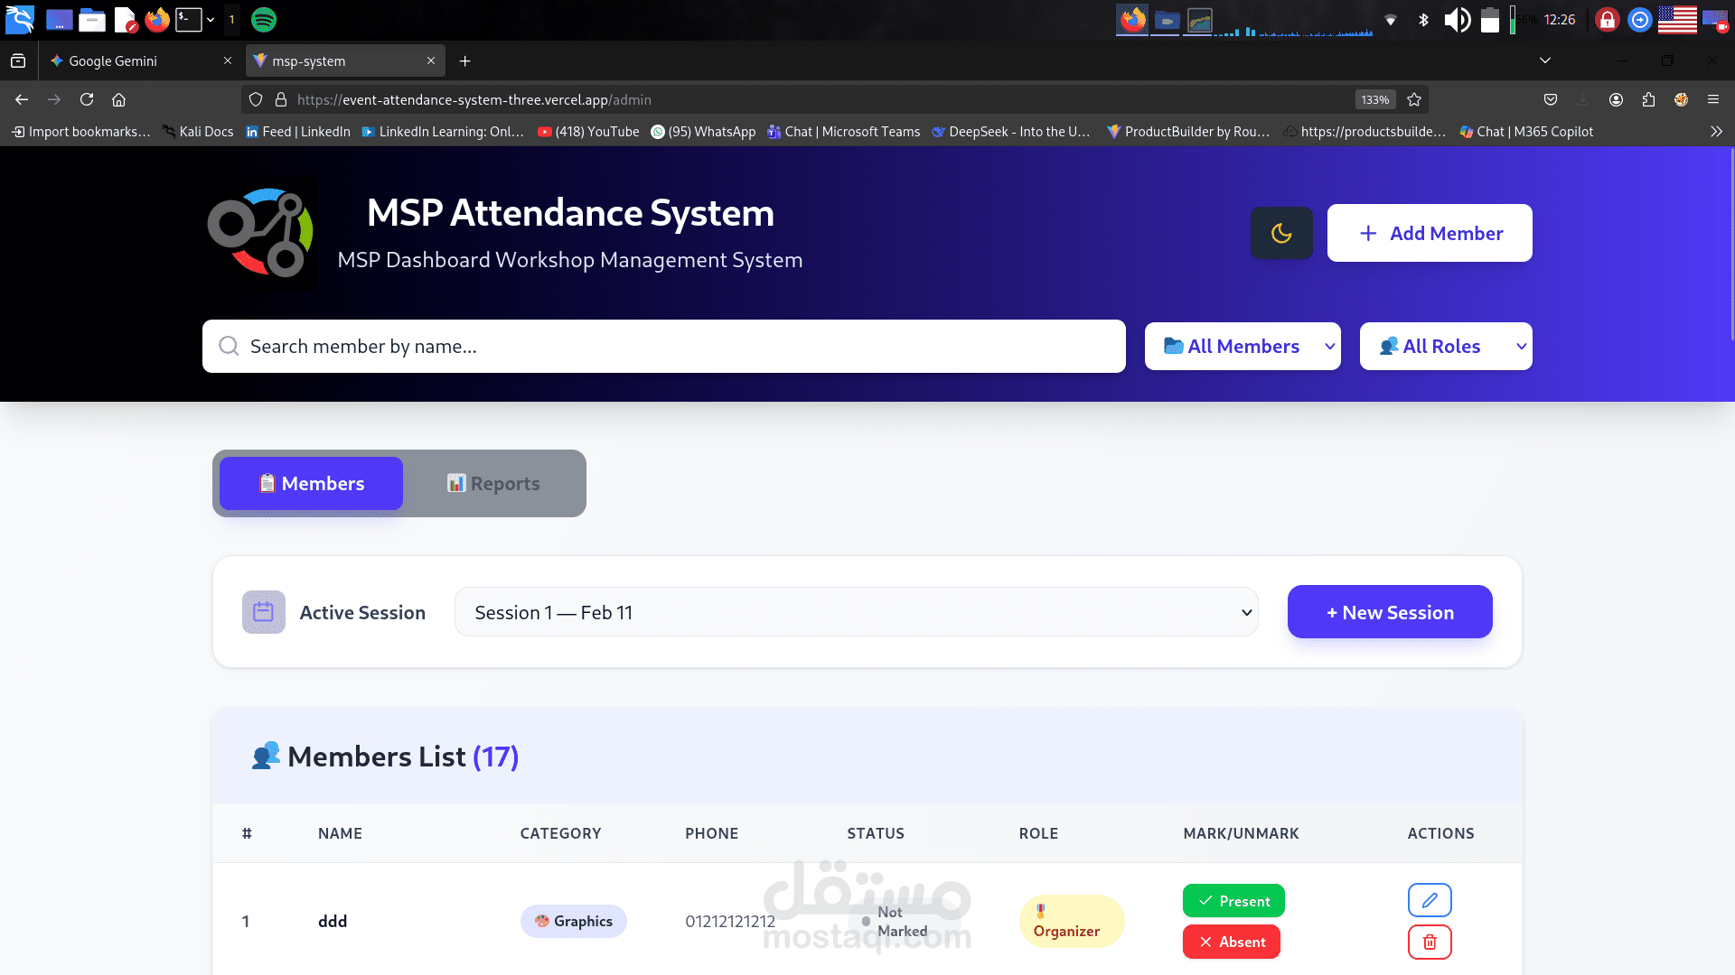This screenshot has width=1735, height=975.
Task: Click the 133% zoom level indicator
Action: 1374,99
